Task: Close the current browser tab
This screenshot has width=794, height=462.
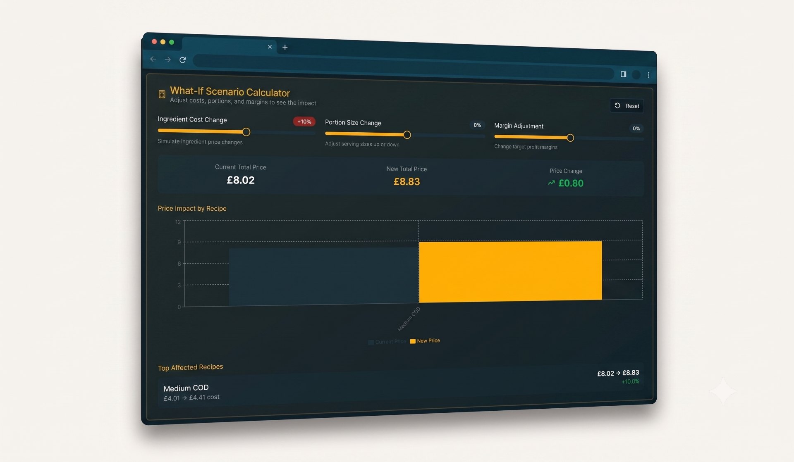Action: coord(270,47)
